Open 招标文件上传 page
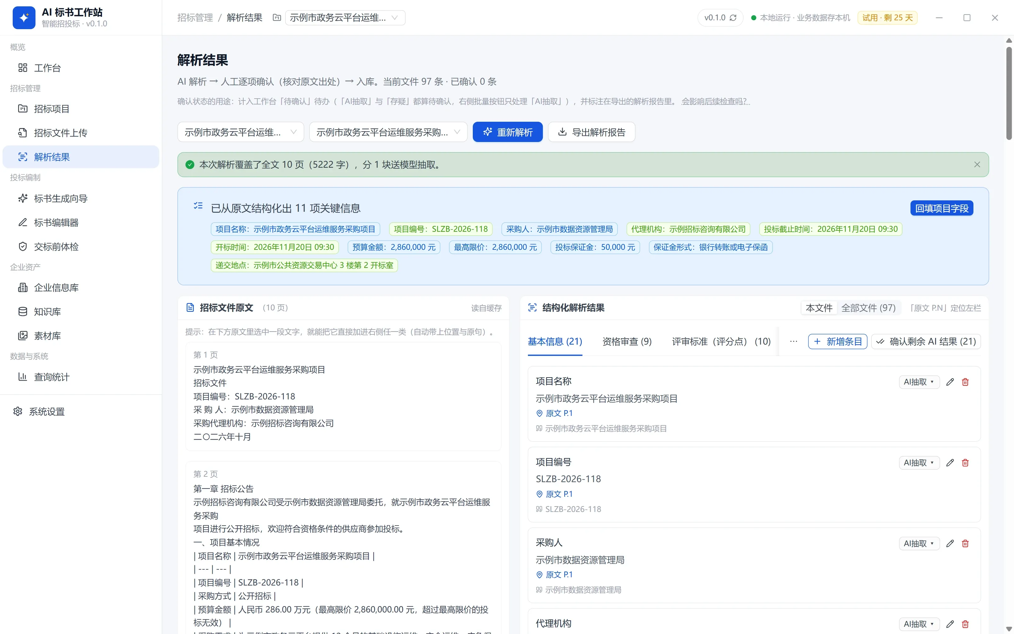 [x=81, y=133]
